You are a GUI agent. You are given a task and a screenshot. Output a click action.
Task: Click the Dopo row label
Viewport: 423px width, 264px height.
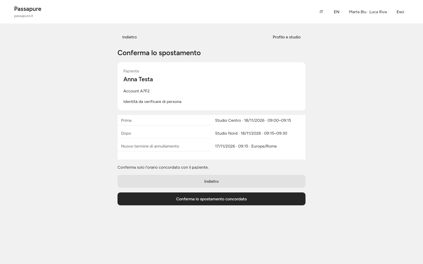click(126, 133)
